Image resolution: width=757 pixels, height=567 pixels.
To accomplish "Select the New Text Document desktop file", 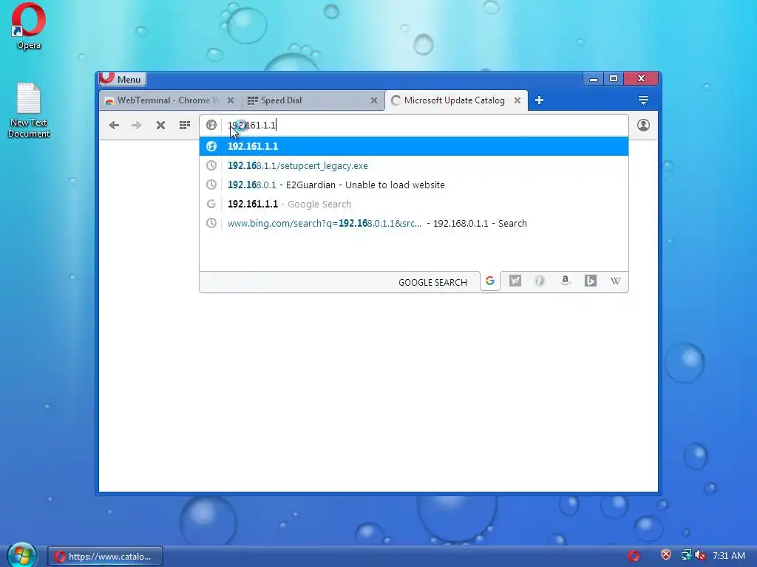I will [x=29, y=111].
